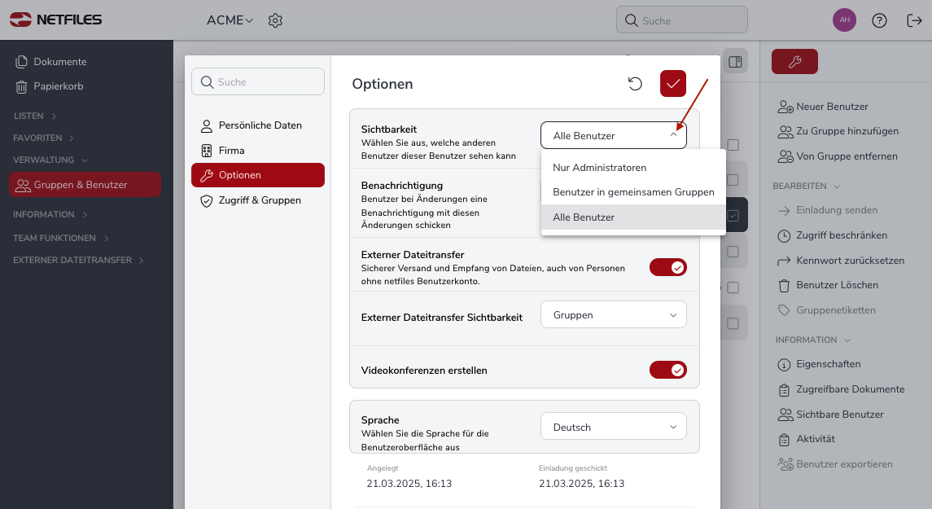Image resolution: width=932 pixels, height=509 pixels.
Task: Open the ACME settings gear
Action: (275, 20)
